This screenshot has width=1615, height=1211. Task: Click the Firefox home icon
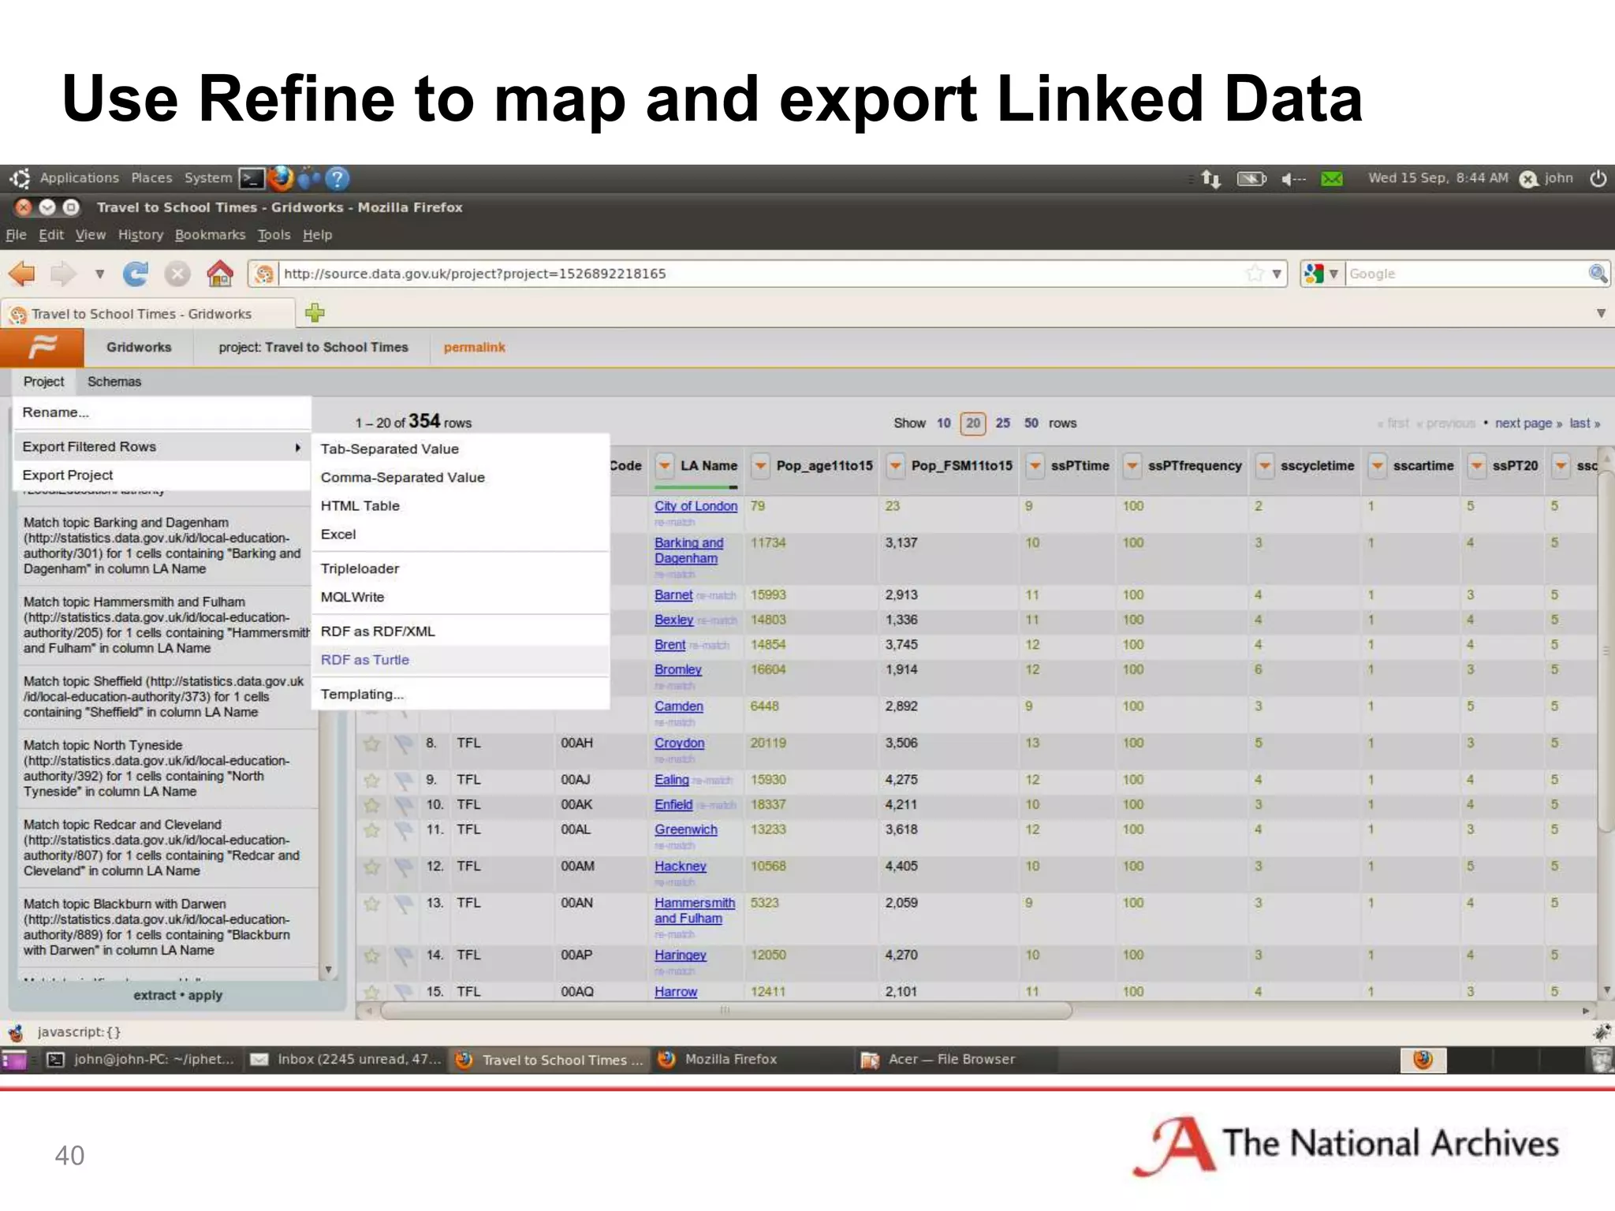click(220, 274)
